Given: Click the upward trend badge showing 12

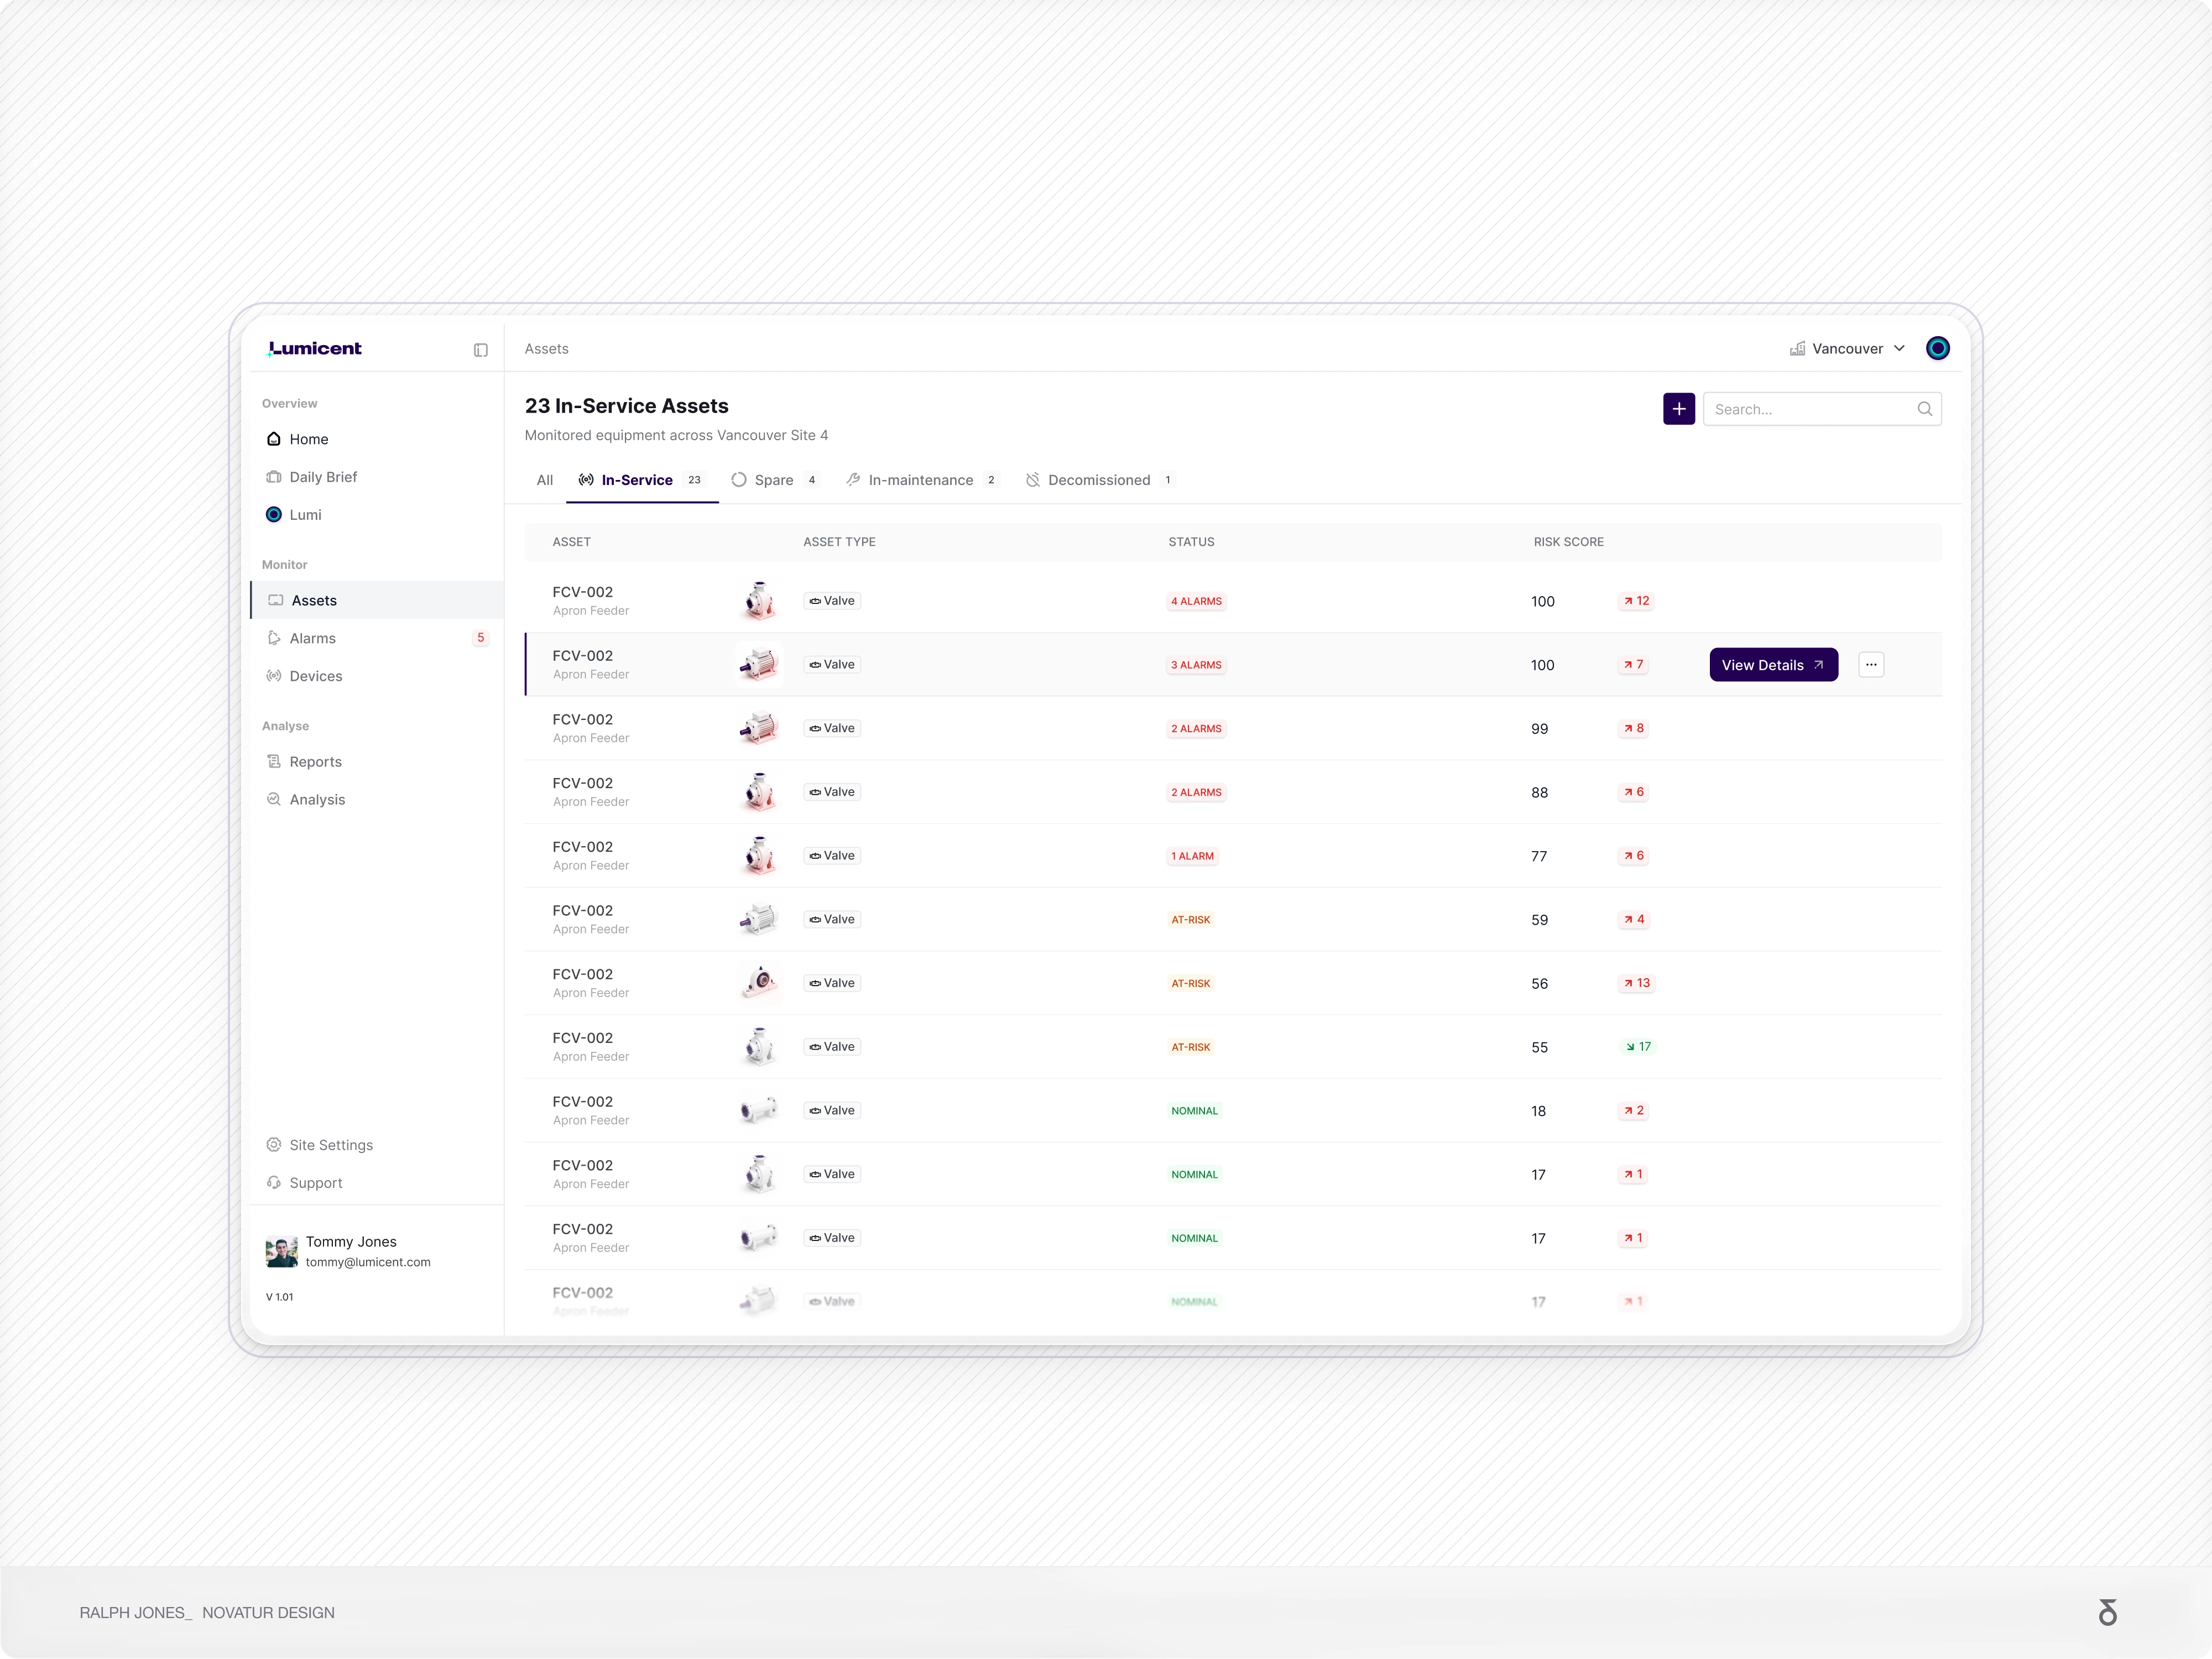Looking at the screenshot, I should [x=1636, y=601].
